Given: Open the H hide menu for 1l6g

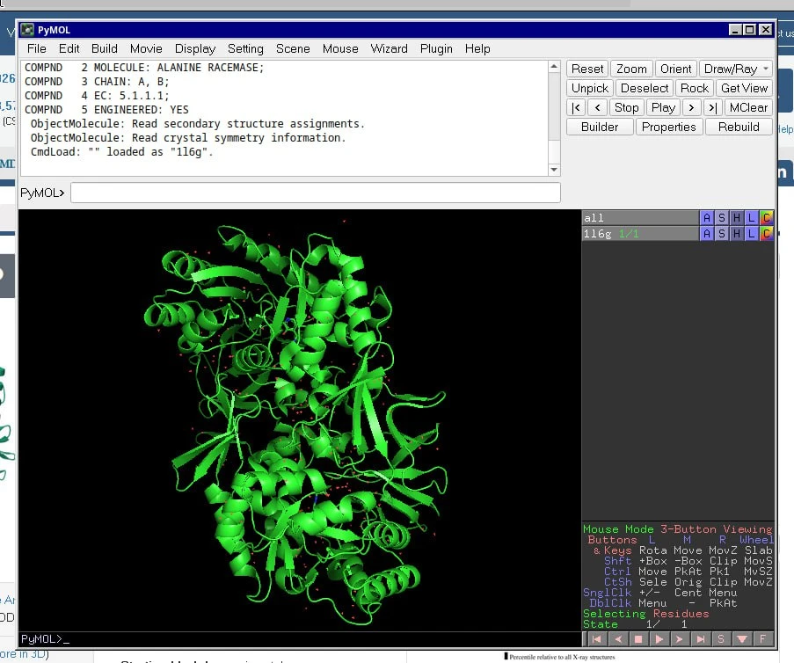Looking at the screenshot, I should pos(736,233).
